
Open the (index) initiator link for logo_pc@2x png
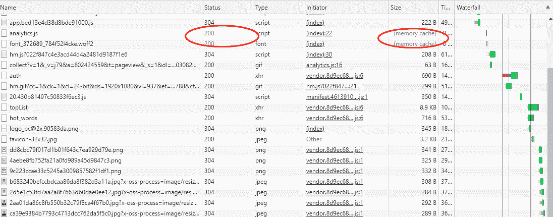tap(315, 129)
